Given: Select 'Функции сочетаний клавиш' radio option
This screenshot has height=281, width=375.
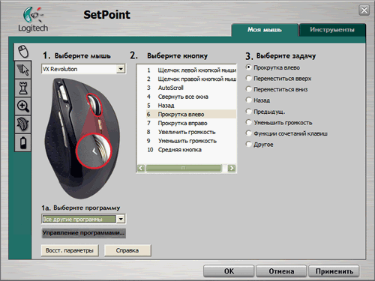Looking at the screenshot, I should [x=248, y=133].
